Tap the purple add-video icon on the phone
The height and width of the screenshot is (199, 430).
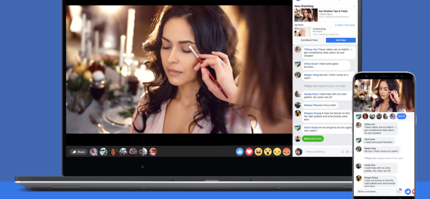[x=398, y=191]
